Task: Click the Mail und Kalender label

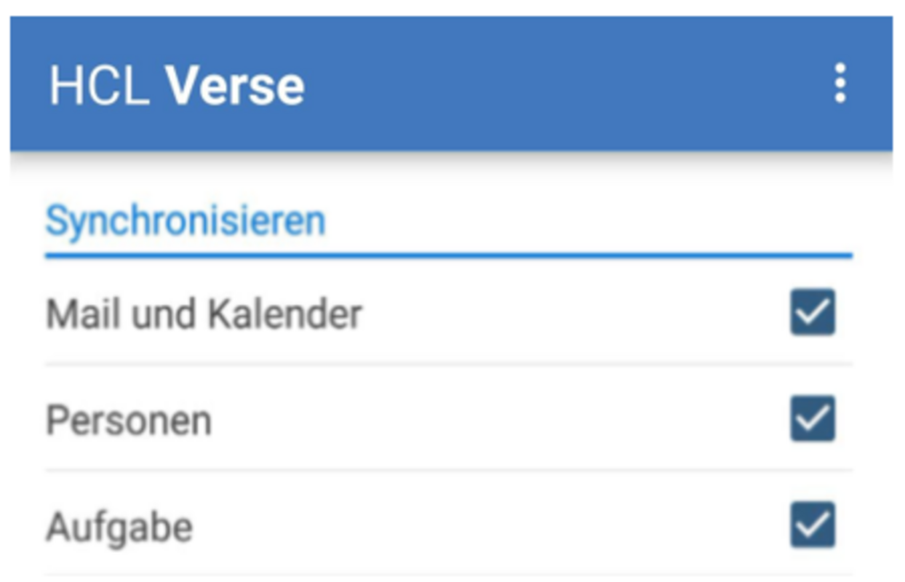Action: pyautogui.click(x=204, y=314)
